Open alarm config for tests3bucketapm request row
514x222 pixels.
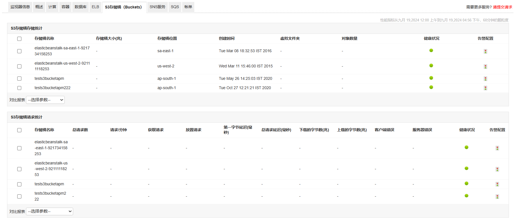click(497, 184)
